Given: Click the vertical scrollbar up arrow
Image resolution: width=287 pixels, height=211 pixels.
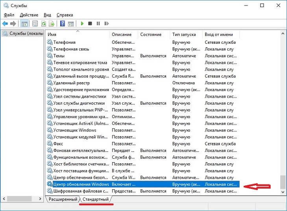Looking at the screenshot, I should 283,34.
